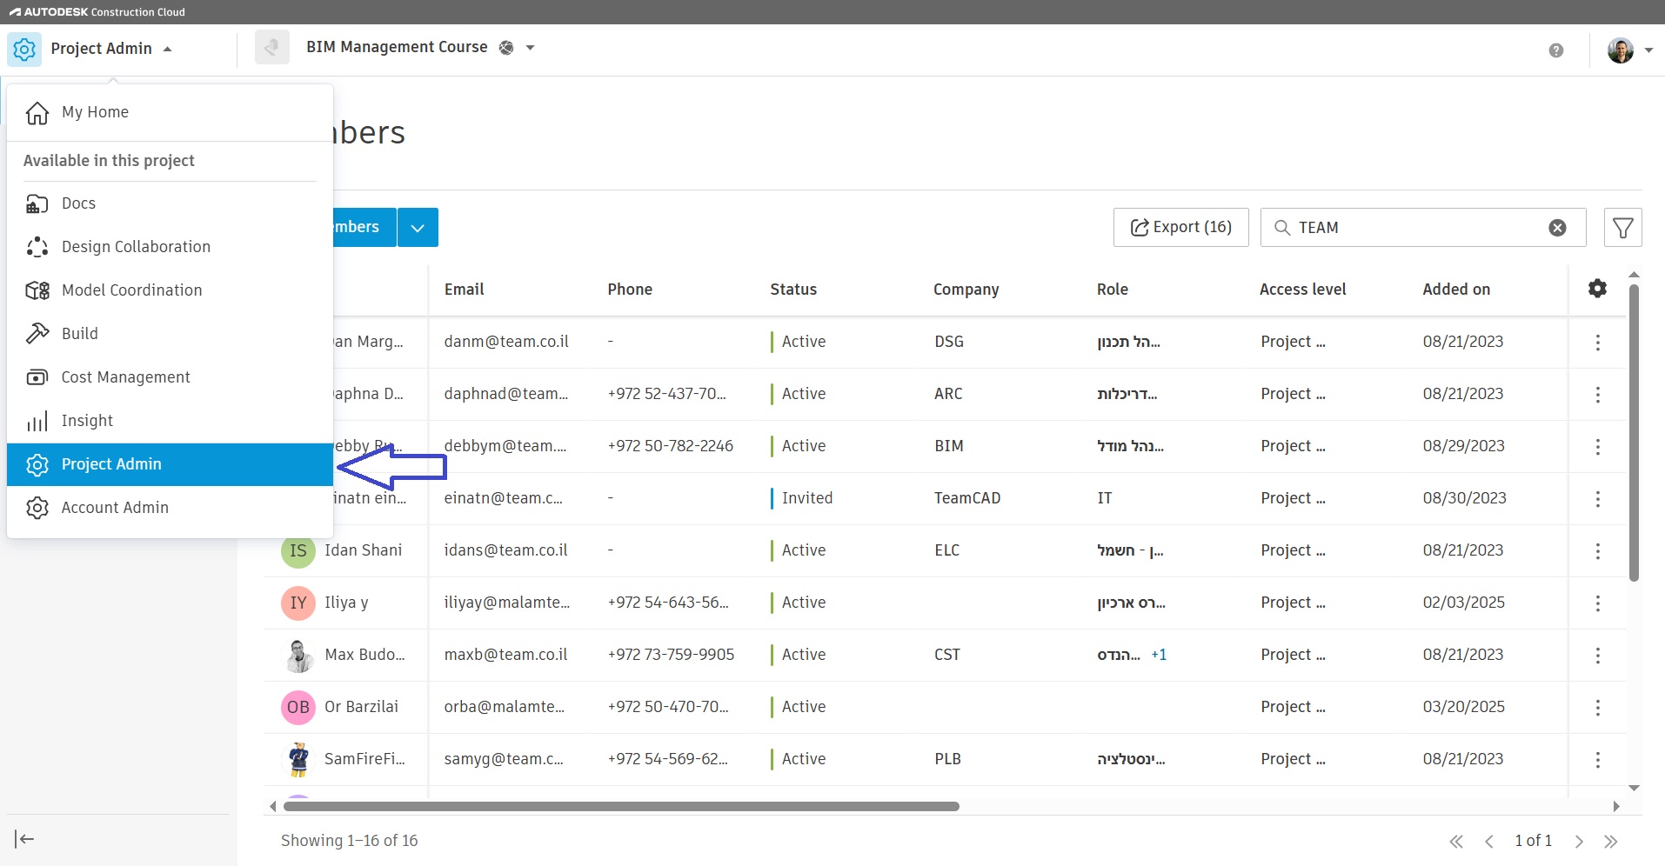Click the TEAM search input field

coord(1418,228)
